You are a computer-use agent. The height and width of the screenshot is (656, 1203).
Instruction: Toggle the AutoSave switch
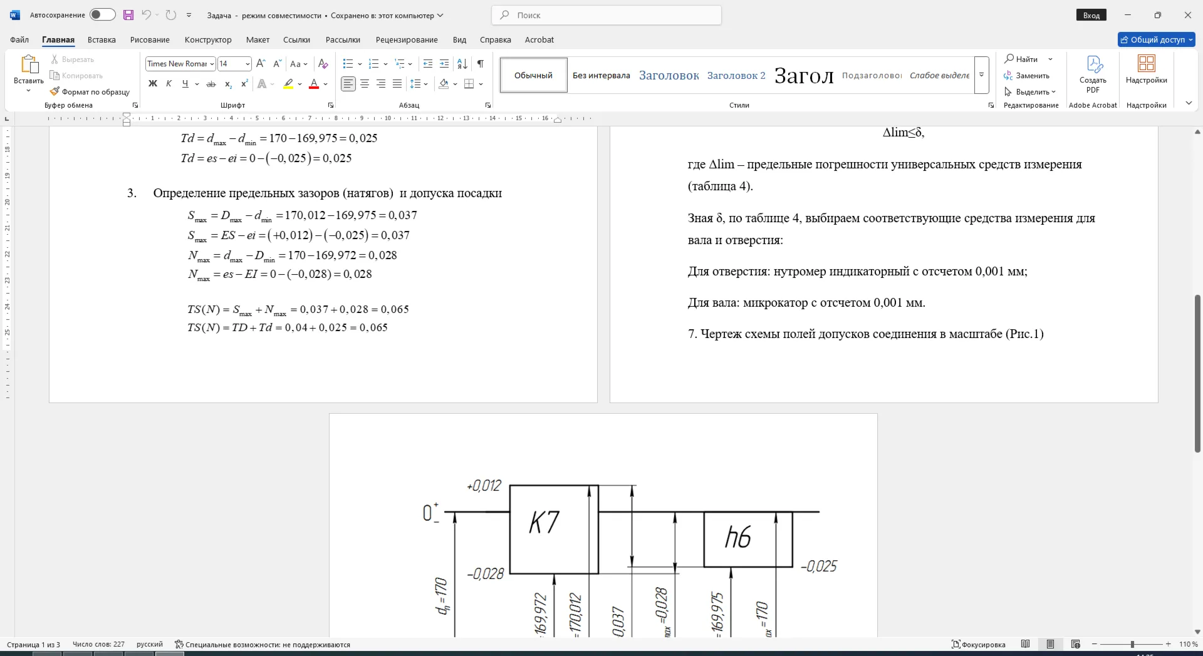tap(102, 15)
